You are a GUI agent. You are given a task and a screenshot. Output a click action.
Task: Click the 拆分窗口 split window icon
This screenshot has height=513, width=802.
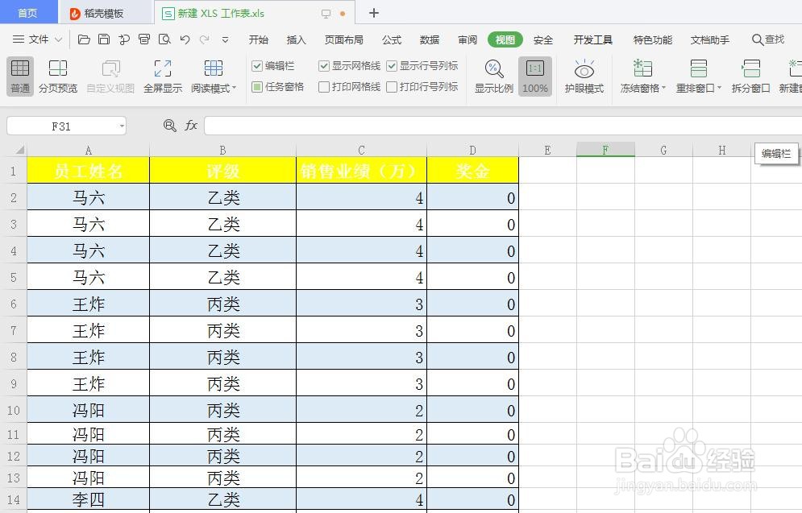pos(750,77)
